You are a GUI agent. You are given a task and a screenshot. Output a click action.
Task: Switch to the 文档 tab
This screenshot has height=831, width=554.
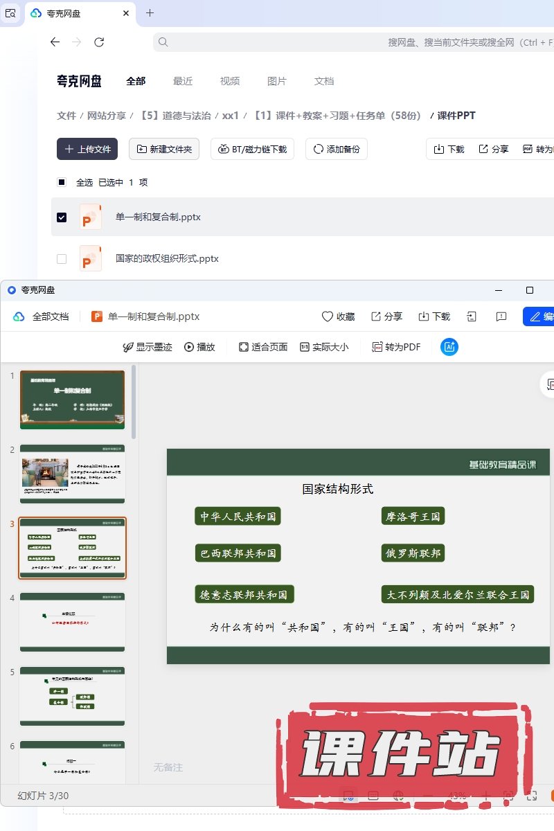click(324, 81)
